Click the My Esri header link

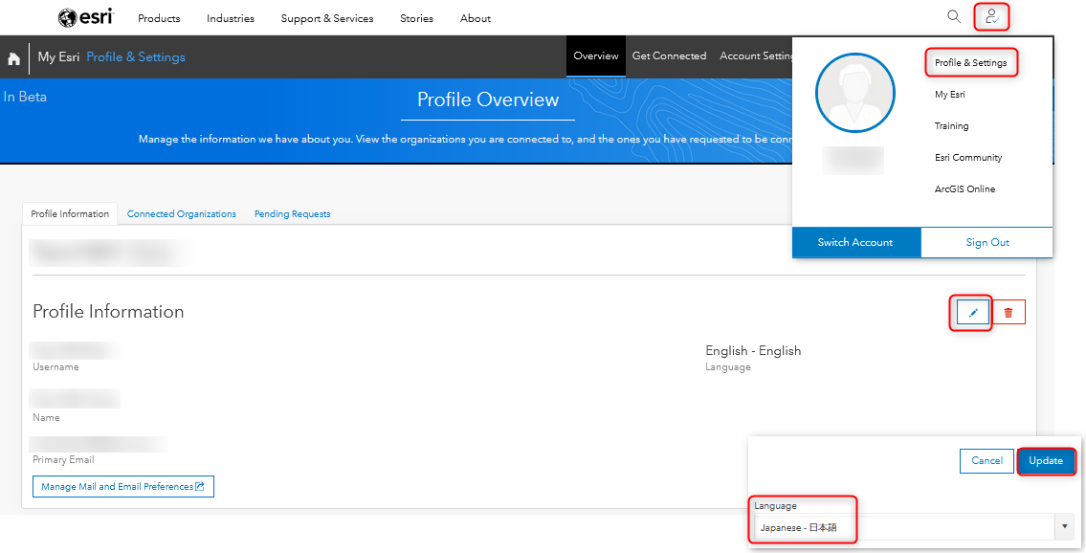59,56
